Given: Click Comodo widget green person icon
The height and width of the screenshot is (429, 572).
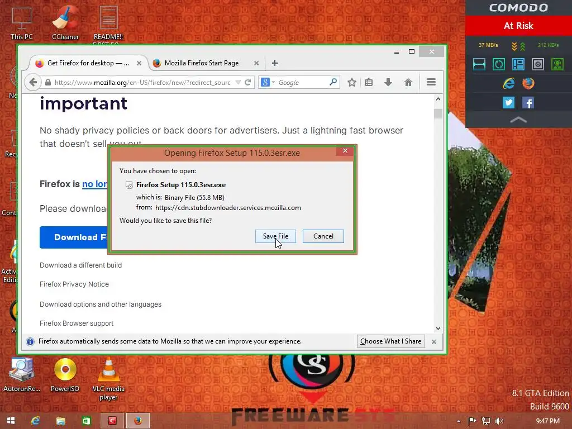Looking at the screenshot, I should (557, 64).
